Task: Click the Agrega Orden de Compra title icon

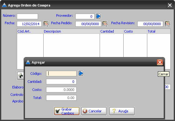Action: click(4, 5)
